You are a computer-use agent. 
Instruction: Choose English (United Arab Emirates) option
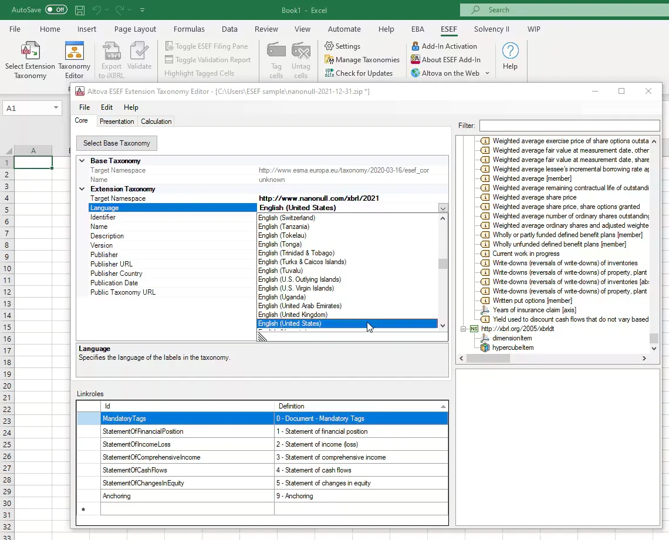pos(347,306)
